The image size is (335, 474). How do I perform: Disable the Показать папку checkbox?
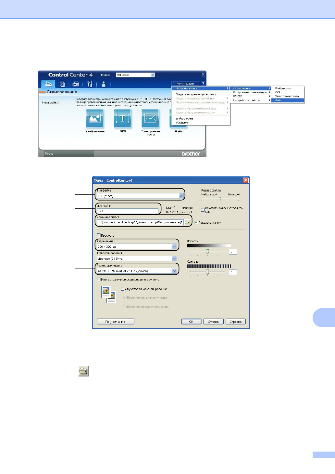(x=196, y=223)
